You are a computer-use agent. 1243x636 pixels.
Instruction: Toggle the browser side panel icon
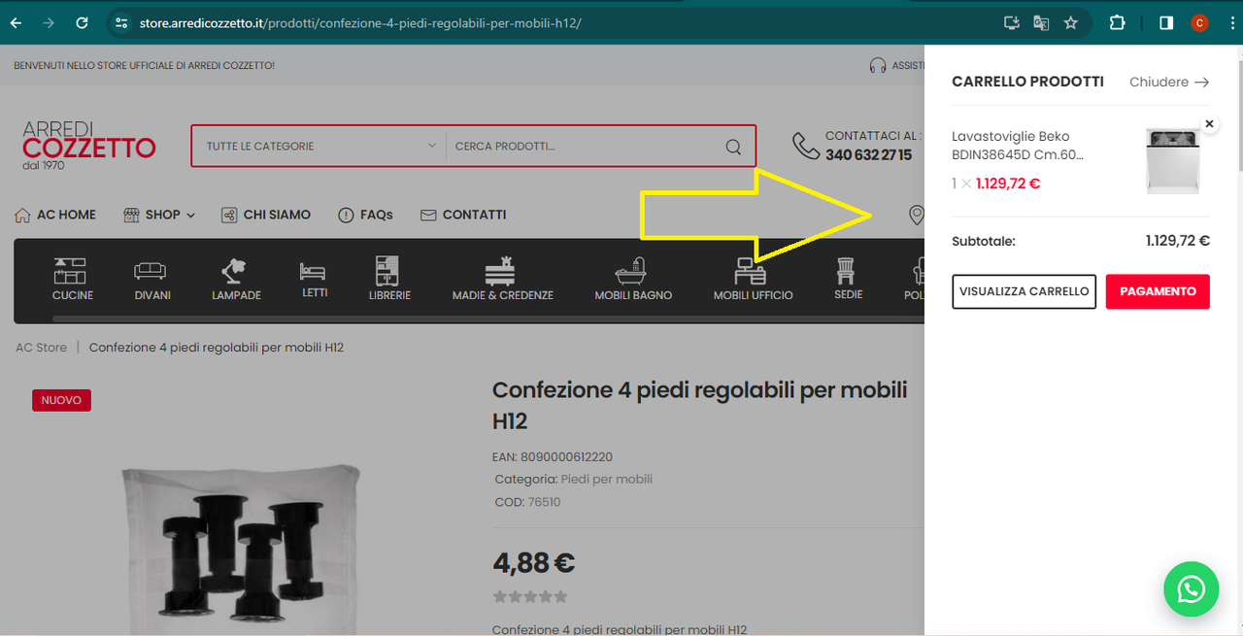[x=1166, y=22]
